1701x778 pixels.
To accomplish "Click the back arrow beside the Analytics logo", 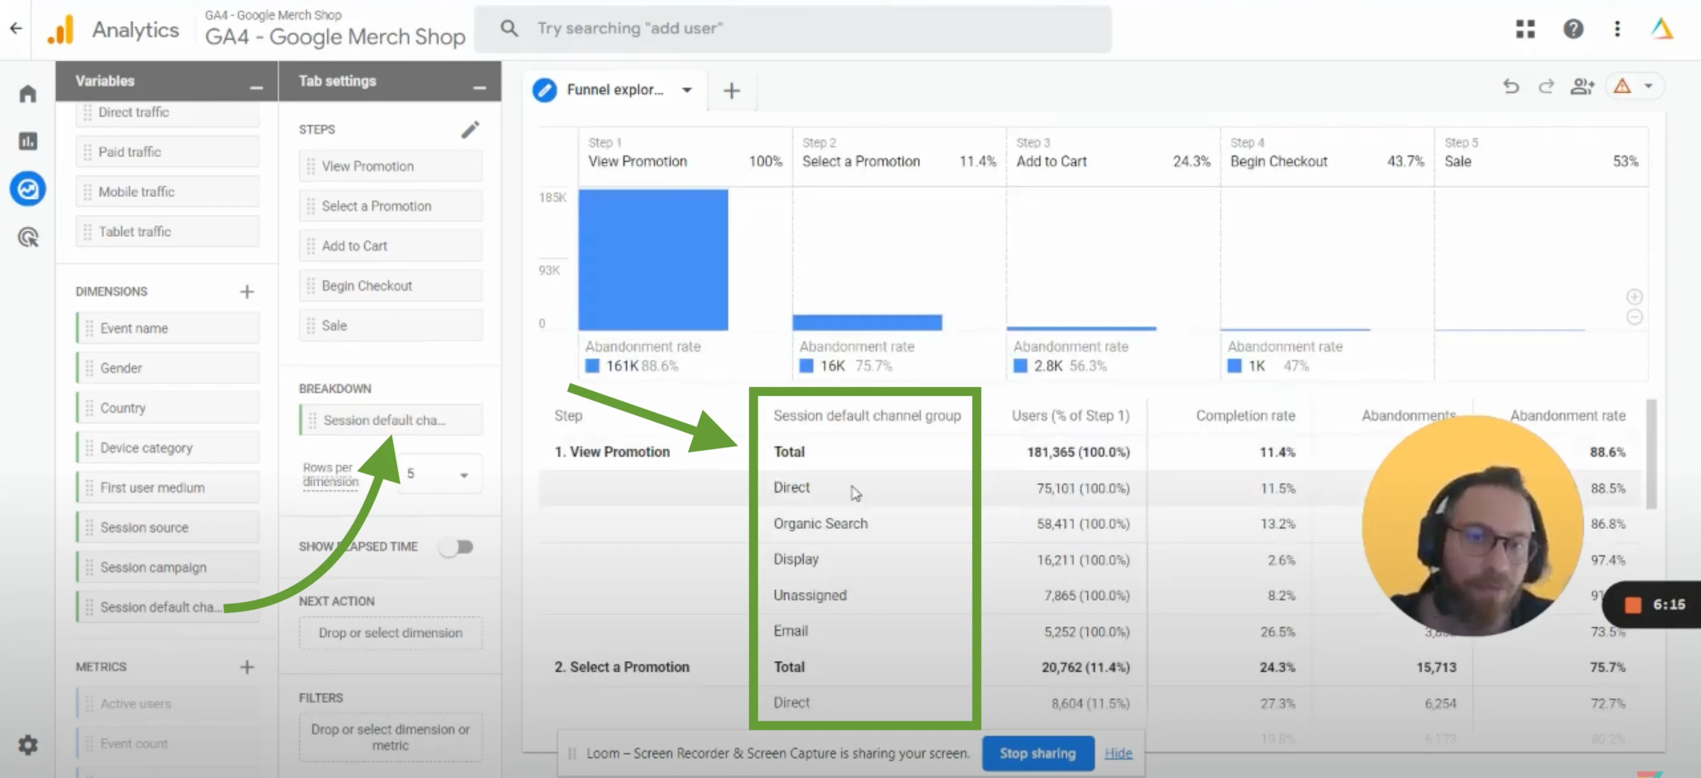I will 16,28.
